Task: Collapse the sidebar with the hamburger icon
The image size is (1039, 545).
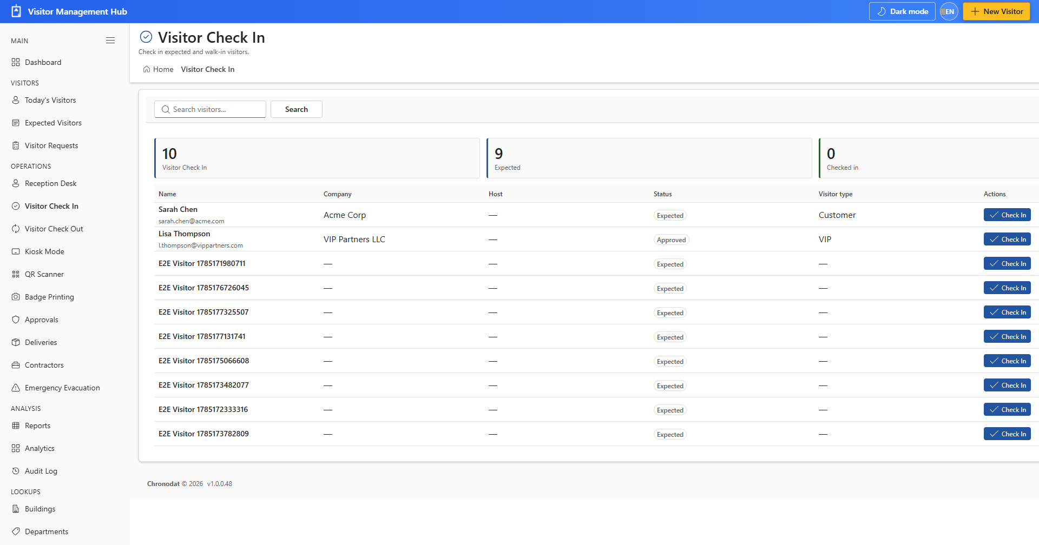Action: [110, 41]
